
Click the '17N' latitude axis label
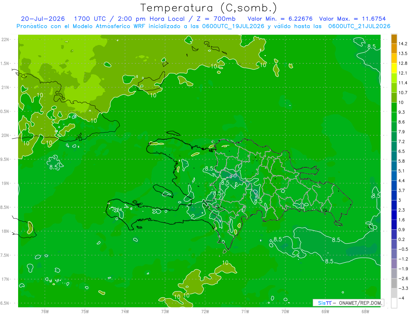(5, 279)
